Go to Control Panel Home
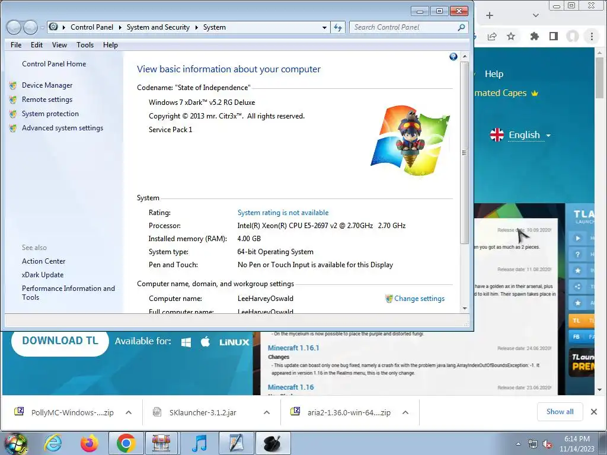Image resolution: width=607 pixels, height=455 pixels. (54, 64)
